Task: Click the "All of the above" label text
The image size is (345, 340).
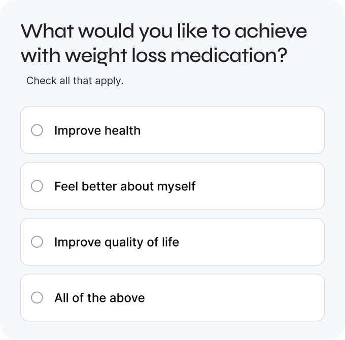Action: click(99, 298)
